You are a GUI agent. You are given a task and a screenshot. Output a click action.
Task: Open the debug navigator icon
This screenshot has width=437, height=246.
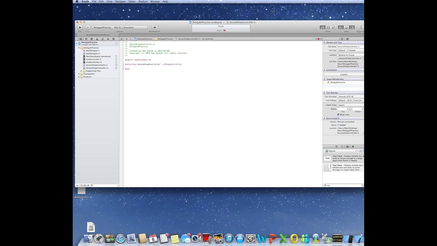102,39
